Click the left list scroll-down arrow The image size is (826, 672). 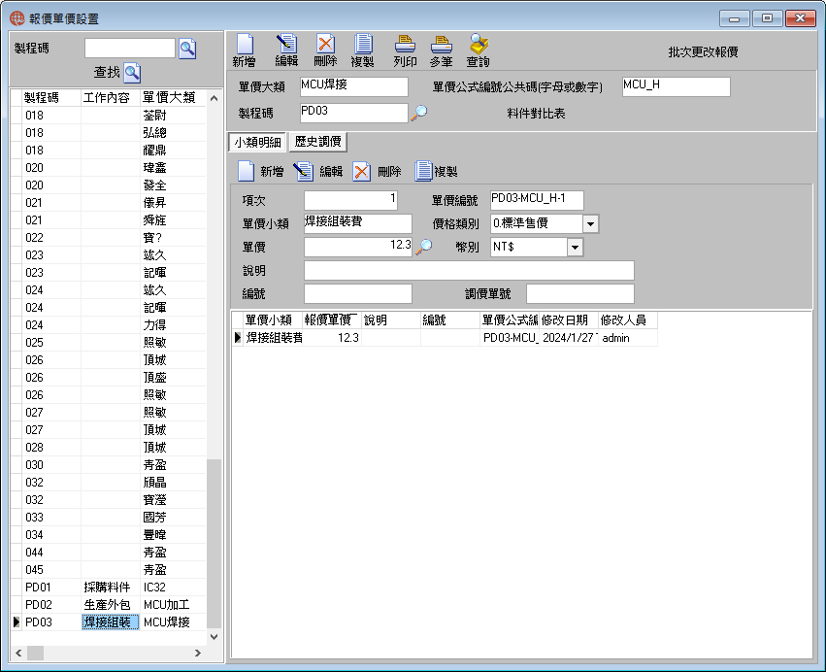[214, 637]
